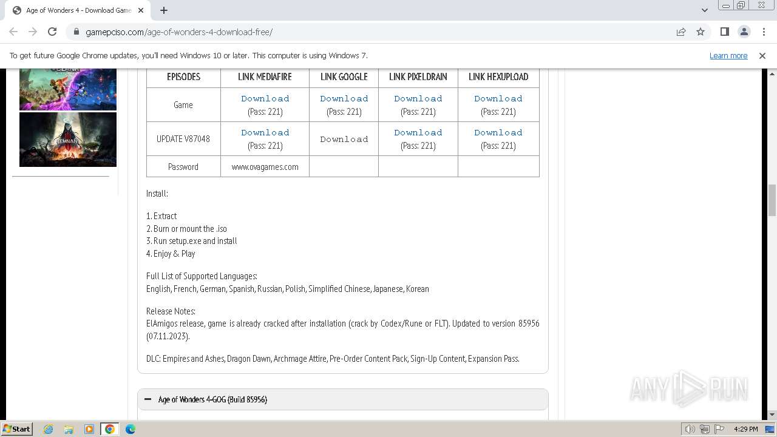Open Chrome's three-dot menu

764,32
